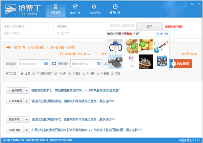Minimize the 抢票王 window

point(185,4)
